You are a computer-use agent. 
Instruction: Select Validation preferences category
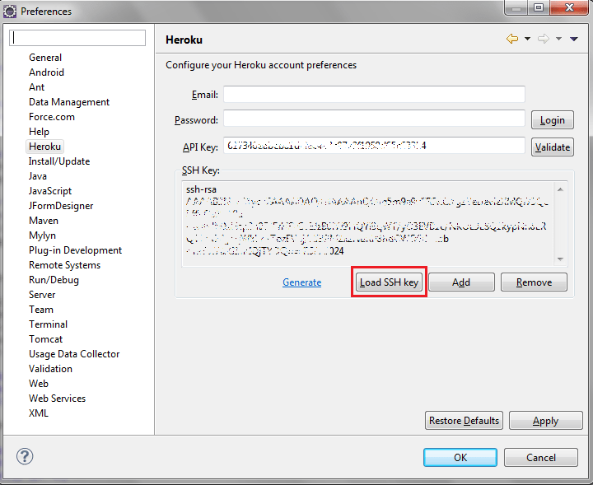50,369
